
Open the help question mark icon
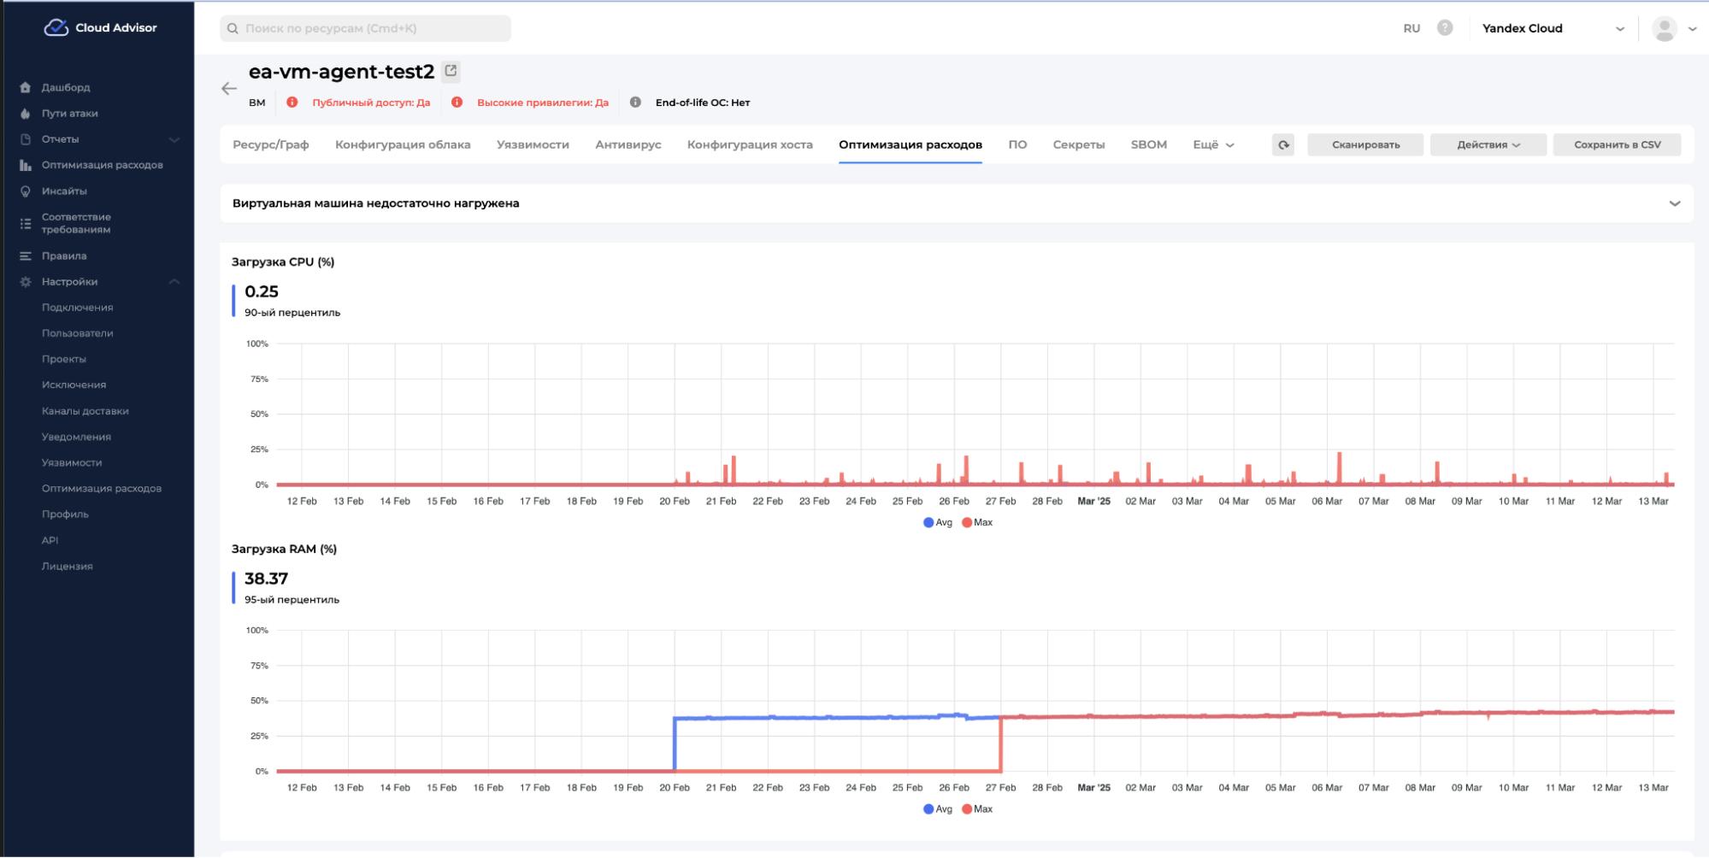1445,28
